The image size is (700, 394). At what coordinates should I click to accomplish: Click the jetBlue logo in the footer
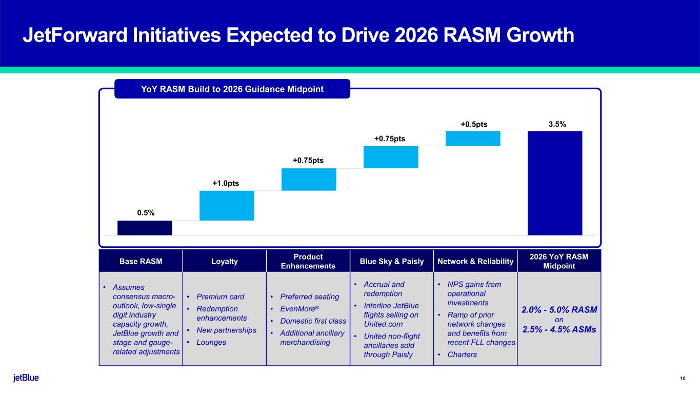coord(26,378)
